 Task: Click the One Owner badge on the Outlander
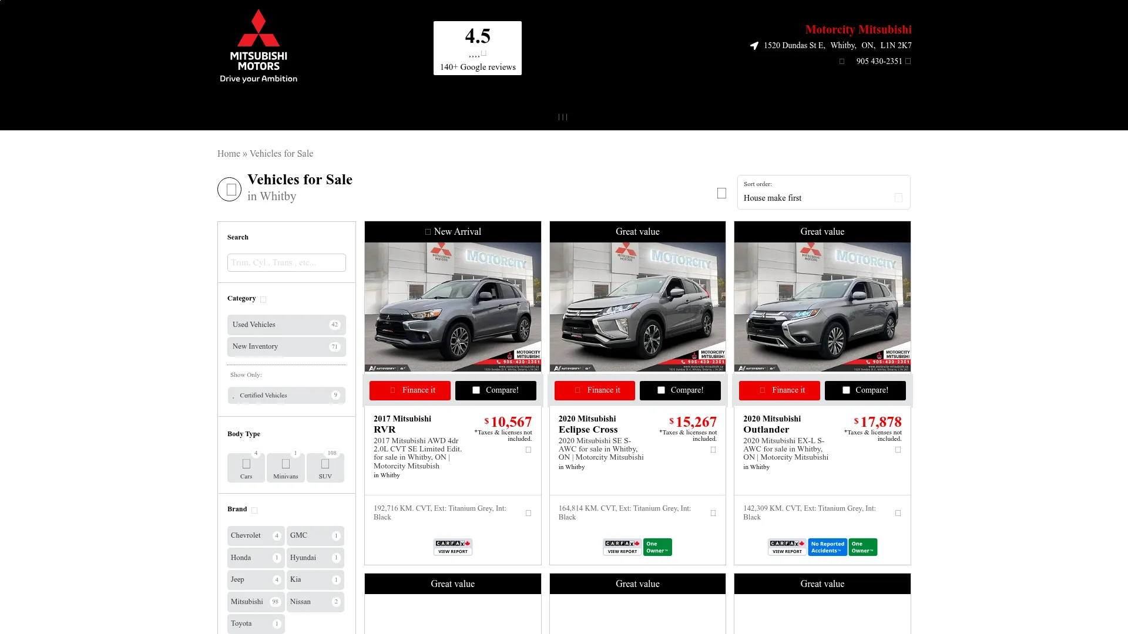tap(862, 547)
